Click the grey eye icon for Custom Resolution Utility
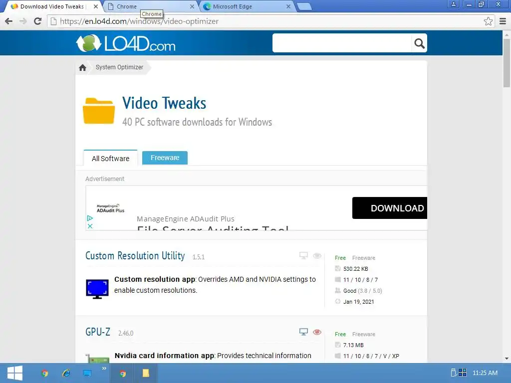This screenshot has height=383, width=511. pyautogui.click(x=317, y=256)
